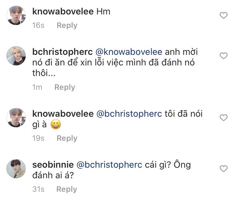241x202 pixels.
Task: Open seobinnie's profile photo
Action: [16, 169]
